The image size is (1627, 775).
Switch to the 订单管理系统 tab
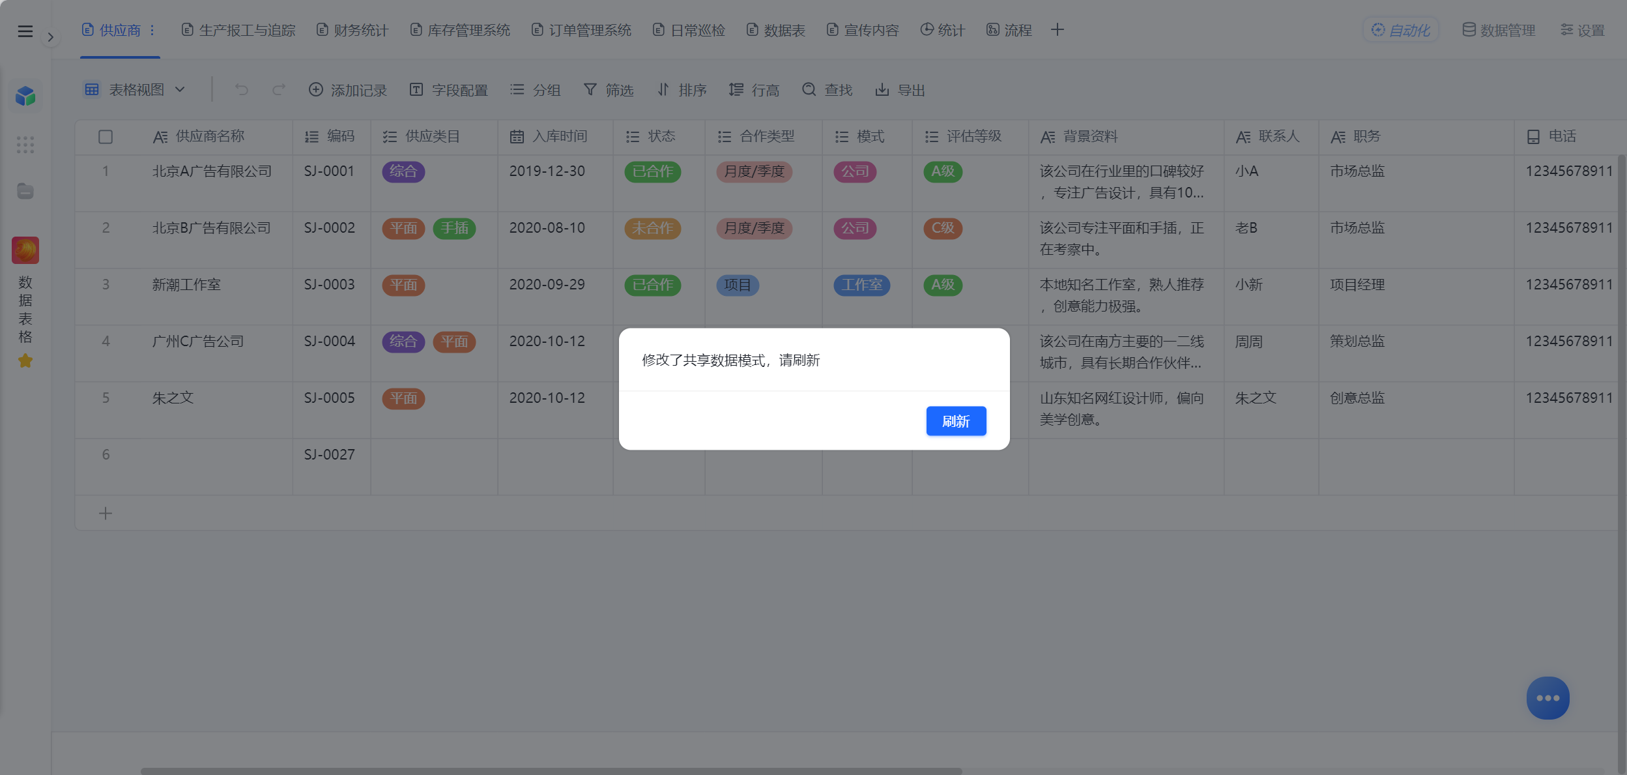(581, 30)
